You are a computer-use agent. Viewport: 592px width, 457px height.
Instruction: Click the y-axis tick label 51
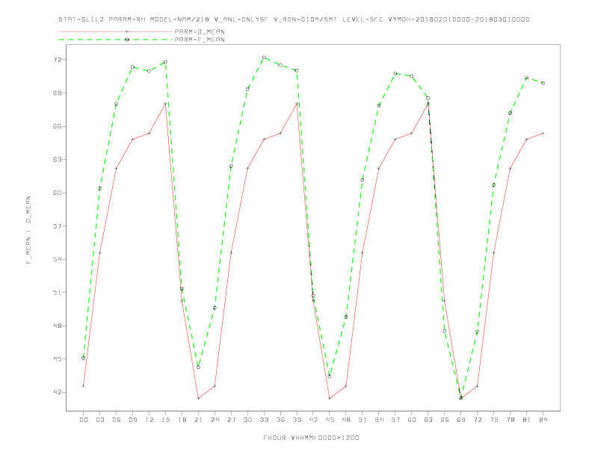(57, 293)
